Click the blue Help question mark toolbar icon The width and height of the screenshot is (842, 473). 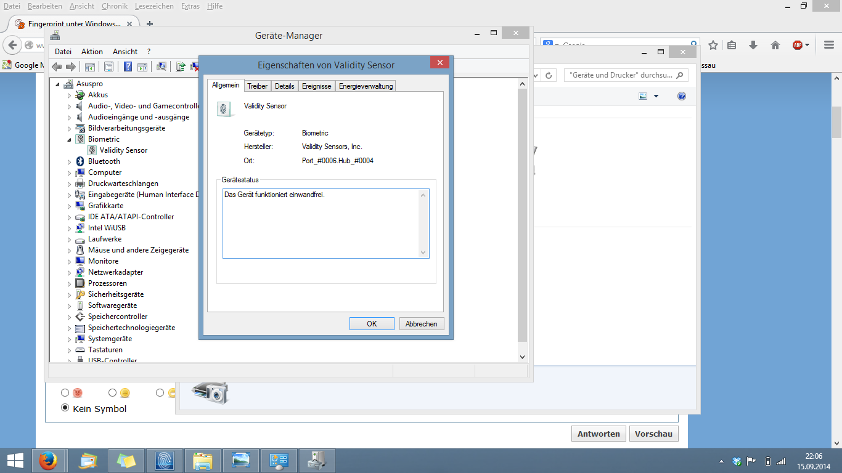point(128,67)
